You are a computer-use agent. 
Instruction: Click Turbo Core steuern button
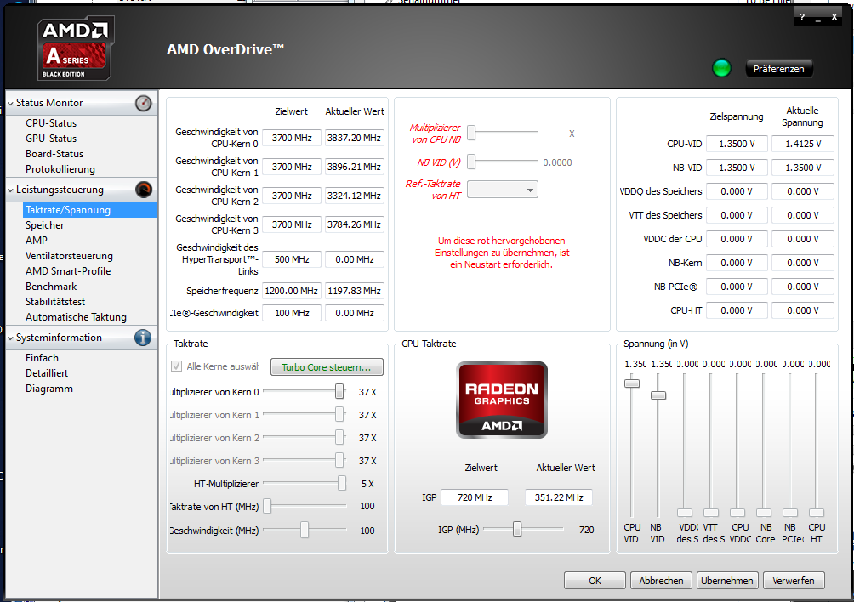click(327, 366)
